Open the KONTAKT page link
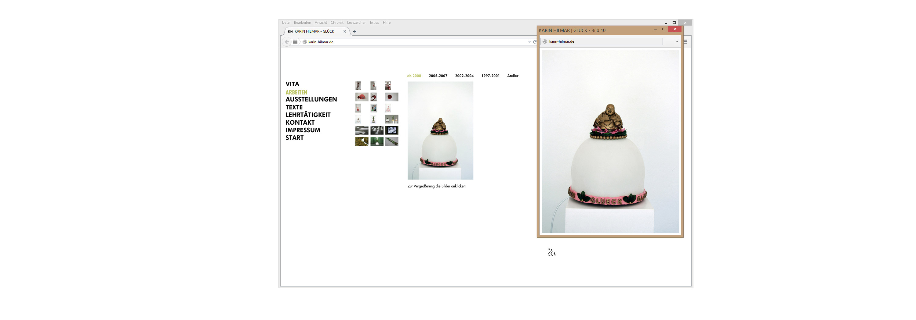Viewport: 916px width, 320px height. pos(300,123)
